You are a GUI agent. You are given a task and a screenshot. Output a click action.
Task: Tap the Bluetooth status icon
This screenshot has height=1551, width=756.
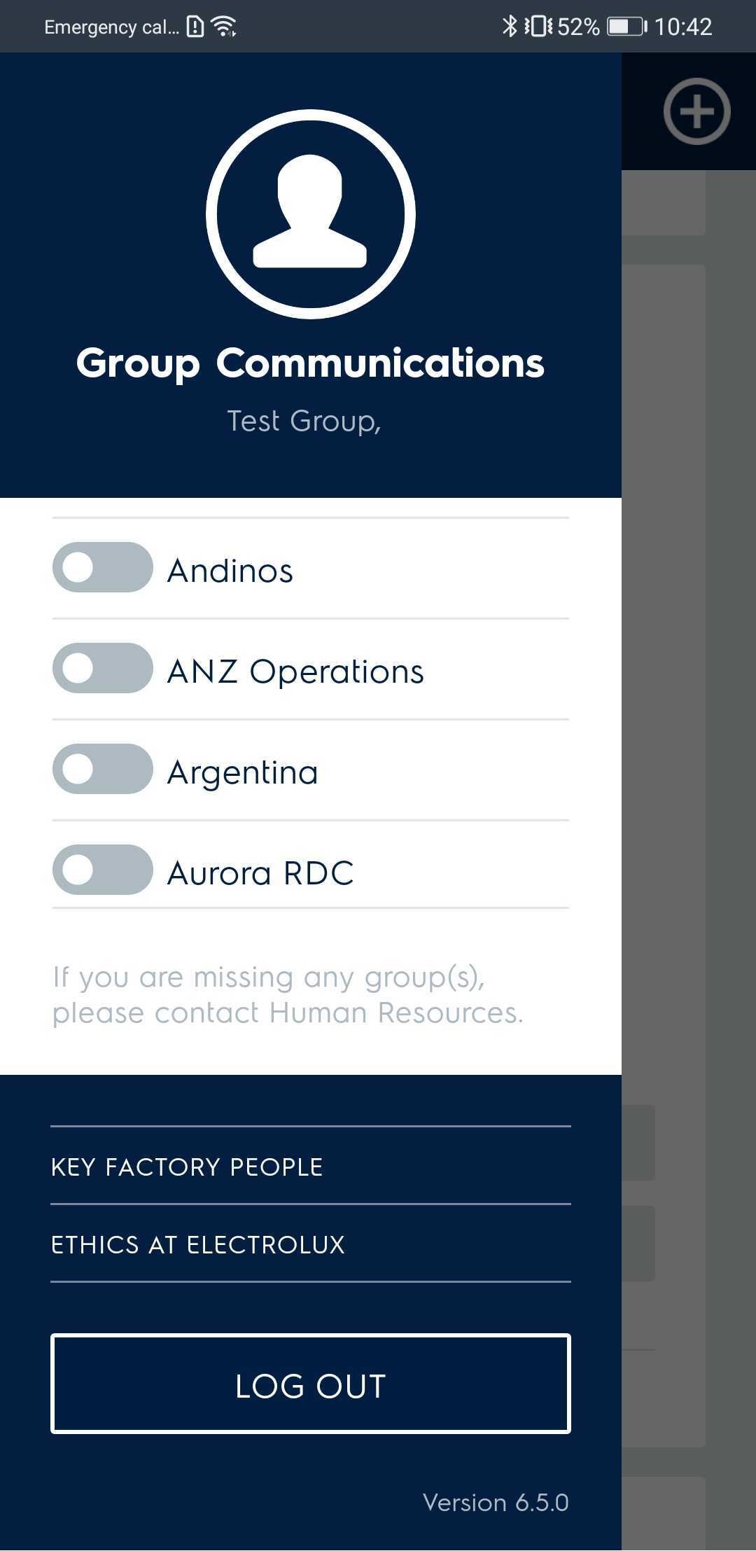tap(510, 27)
